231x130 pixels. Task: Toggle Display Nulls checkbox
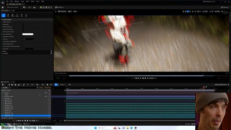[x=23, y=25]
